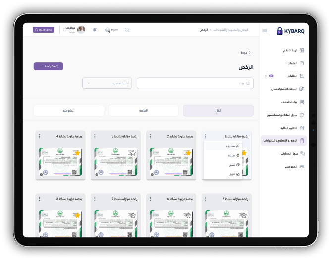Toggle favorite star on رخصة مزاولة نشاط 4
331x260 pixels.
pos(77,153)
